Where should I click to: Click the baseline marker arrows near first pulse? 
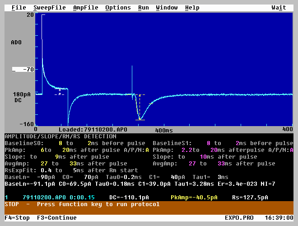tap(60, 92)
